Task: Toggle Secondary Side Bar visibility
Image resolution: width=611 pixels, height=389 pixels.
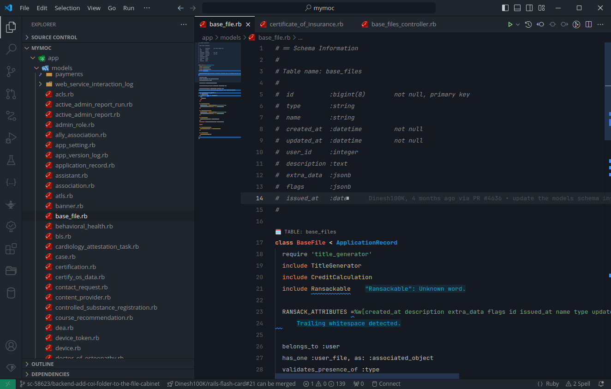Action: click(x=529, y=8)
